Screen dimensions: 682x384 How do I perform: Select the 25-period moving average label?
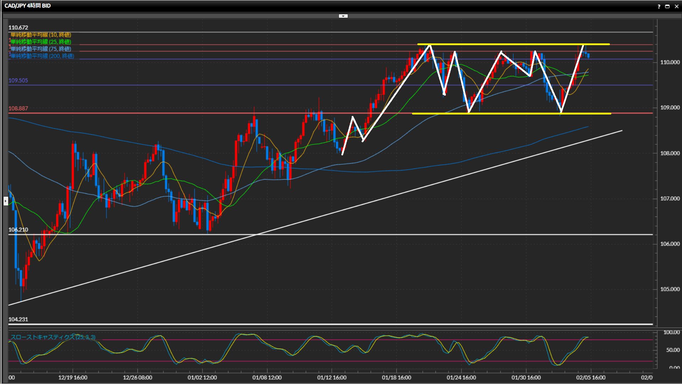[x=41, y=42]
